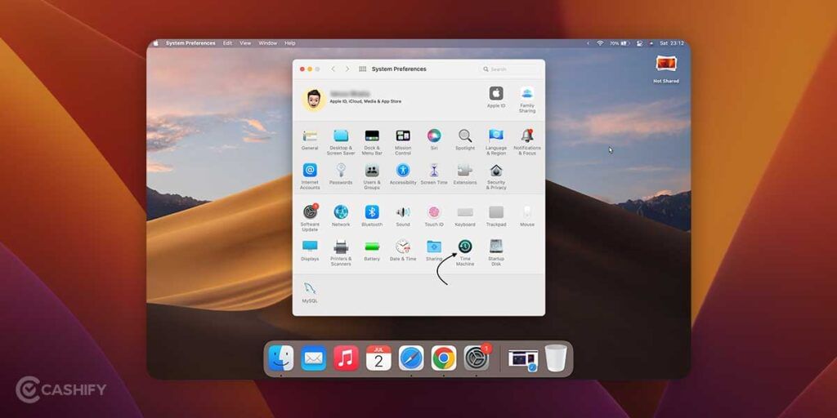Open Time Machine preferences
This screenshot has width=837, height=418.
pos(465,253)
